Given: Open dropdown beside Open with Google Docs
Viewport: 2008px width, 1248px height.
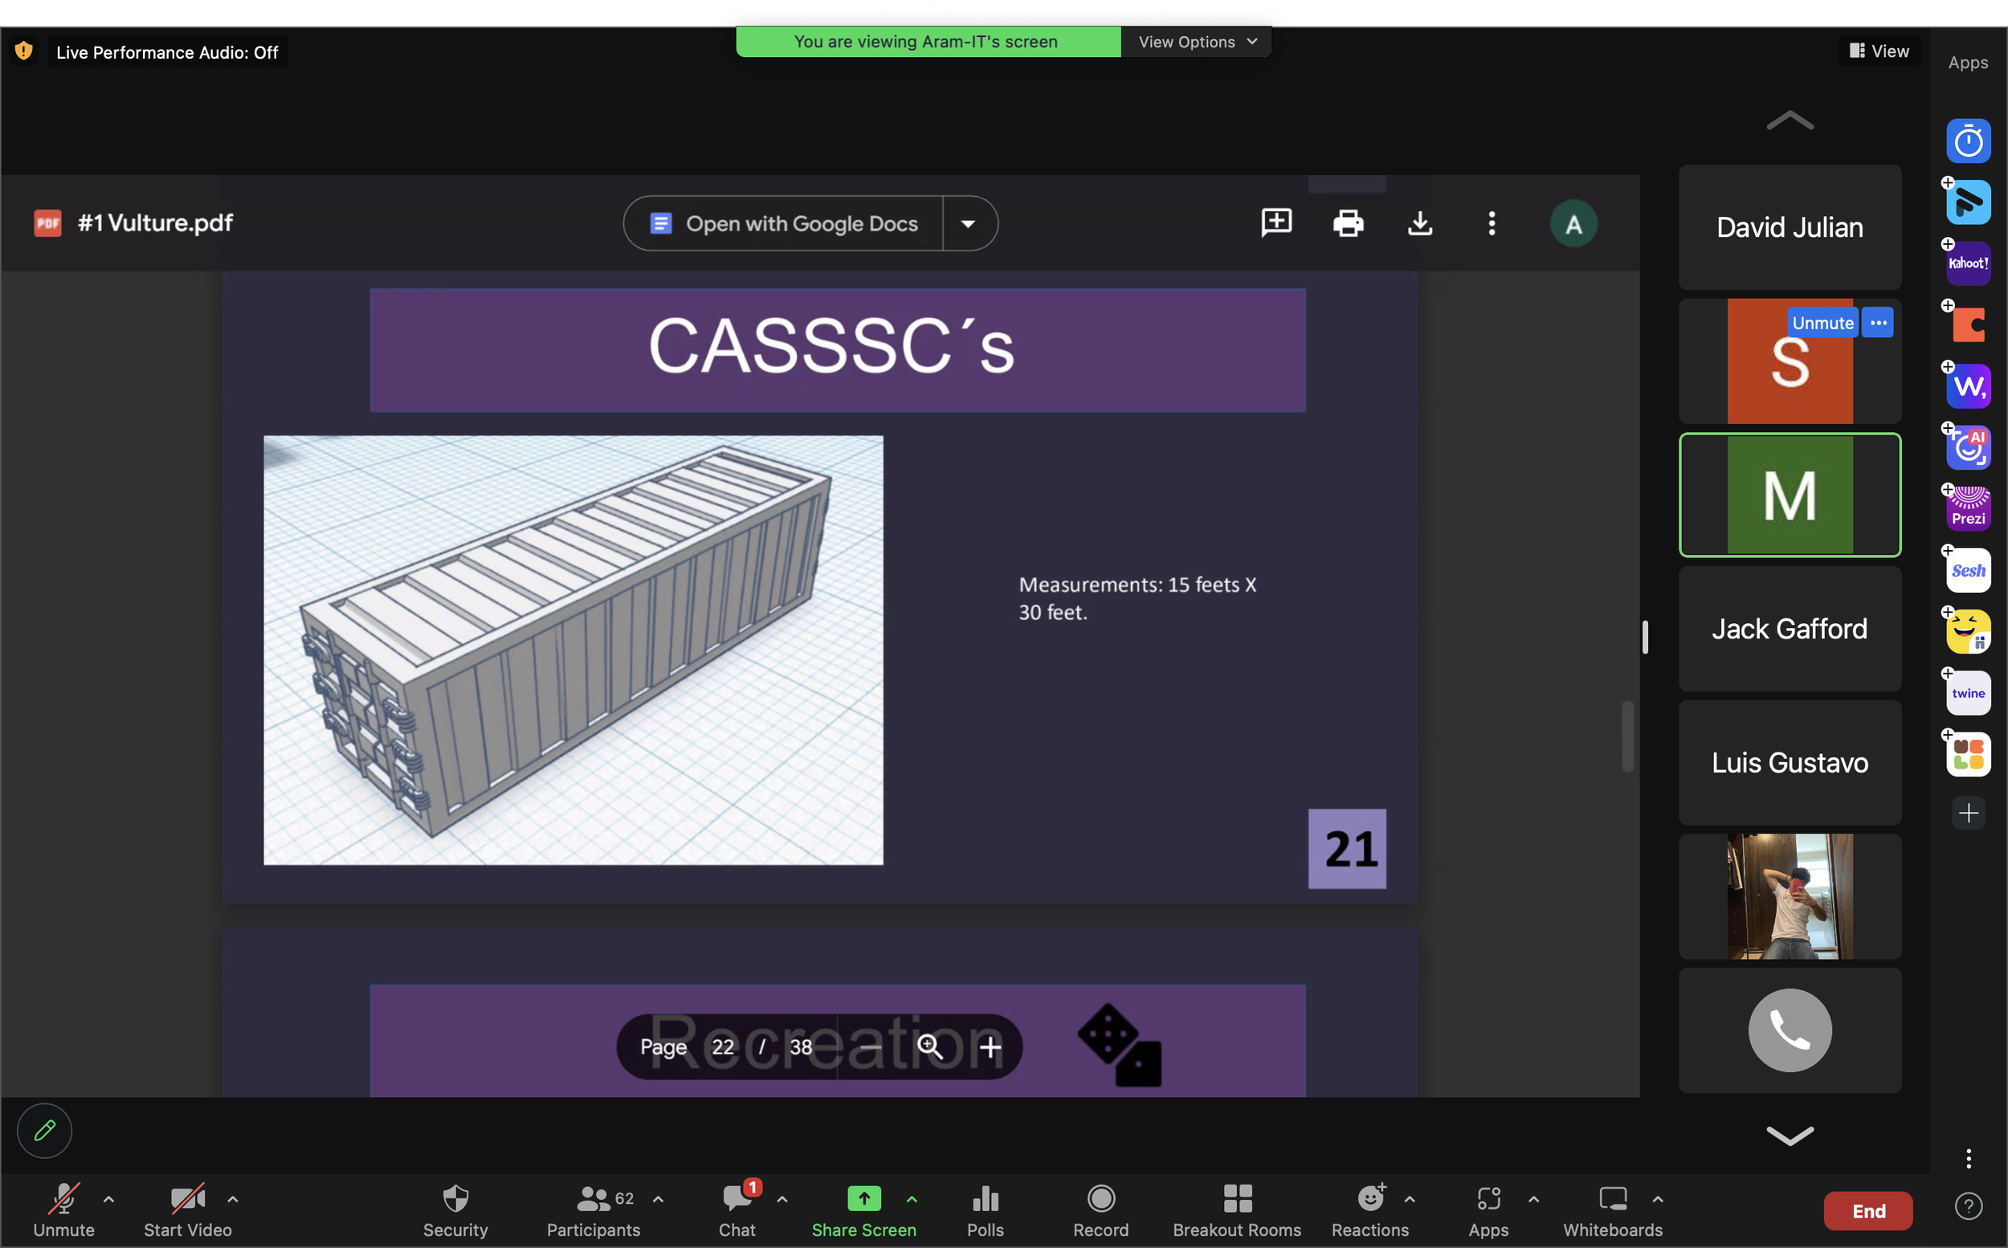Looking at the screenshot, I should click(968, 224).
